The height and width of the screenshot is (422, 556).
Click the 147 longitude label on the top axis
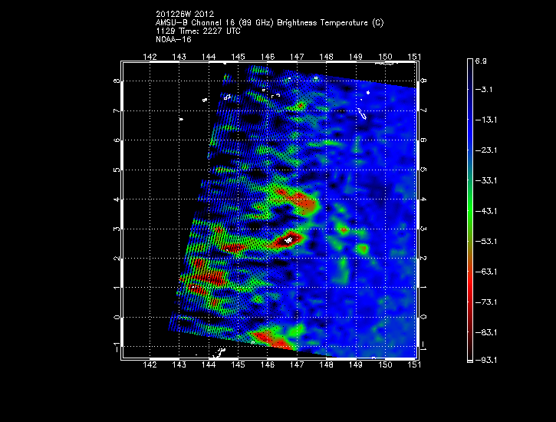297,57
